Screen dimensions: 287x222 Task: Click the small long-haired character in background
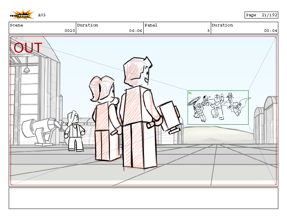[x=74, y=131]
